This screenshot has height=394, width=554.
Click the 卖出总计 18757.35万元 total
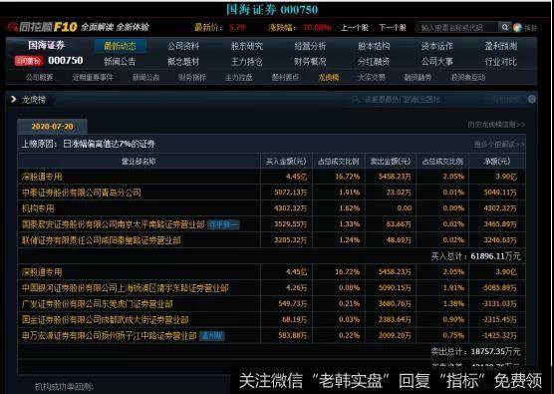(475, 351)
